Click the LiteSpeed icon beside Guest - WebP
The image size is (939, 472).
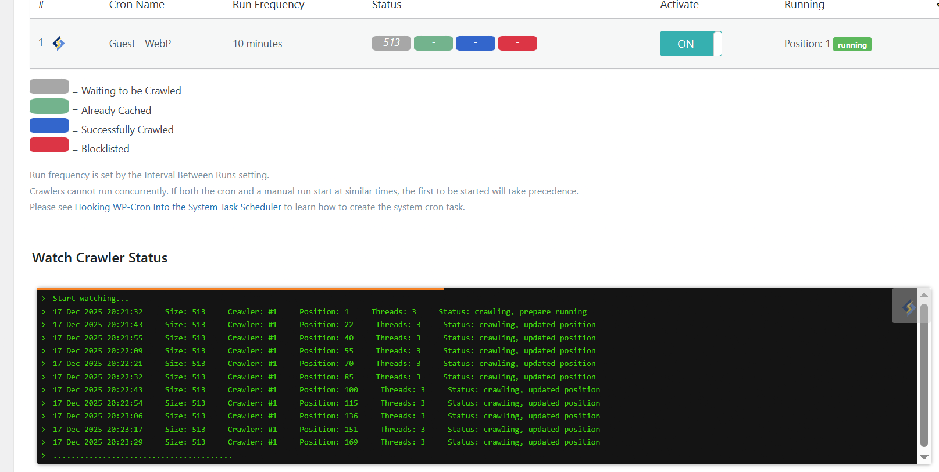tap(59, 43)
